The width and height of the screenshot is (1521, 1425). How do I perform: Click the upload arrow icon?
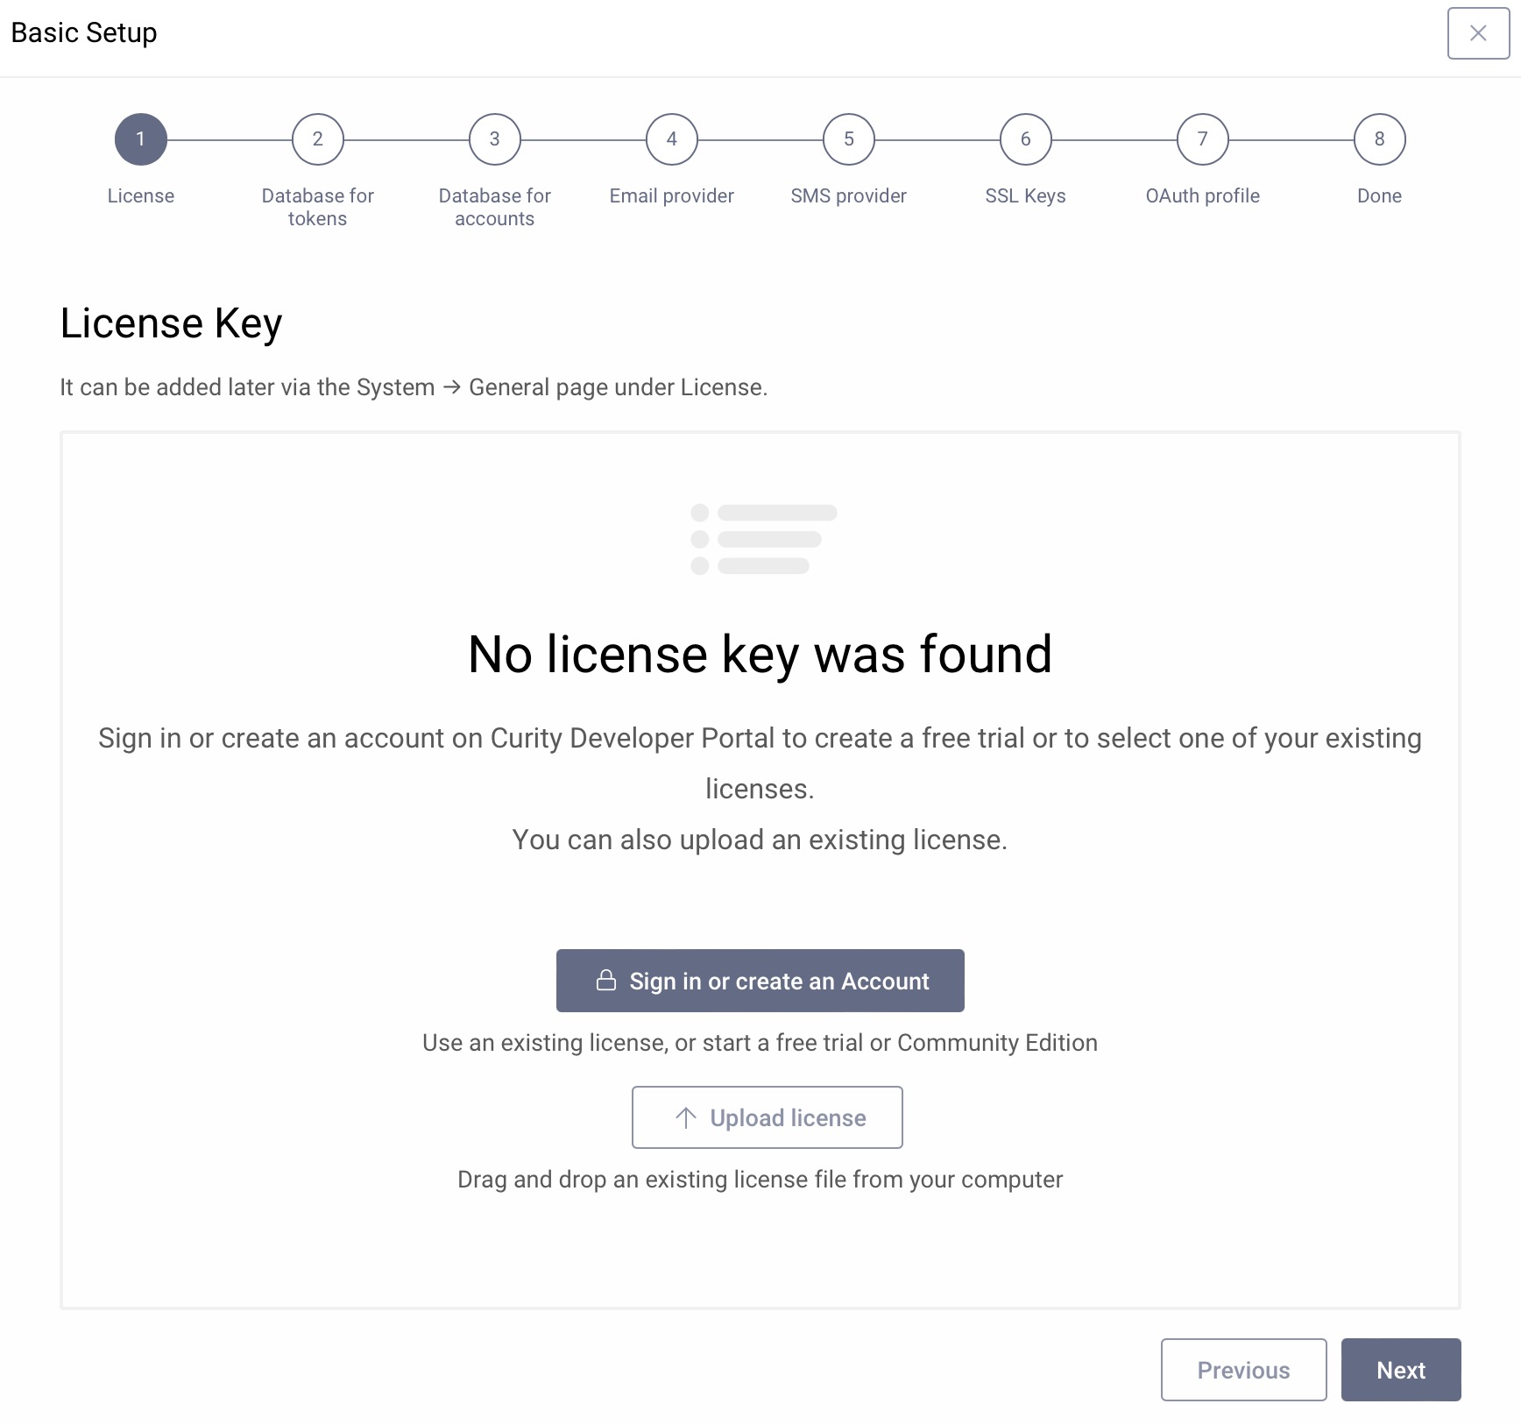(684, 1117)
